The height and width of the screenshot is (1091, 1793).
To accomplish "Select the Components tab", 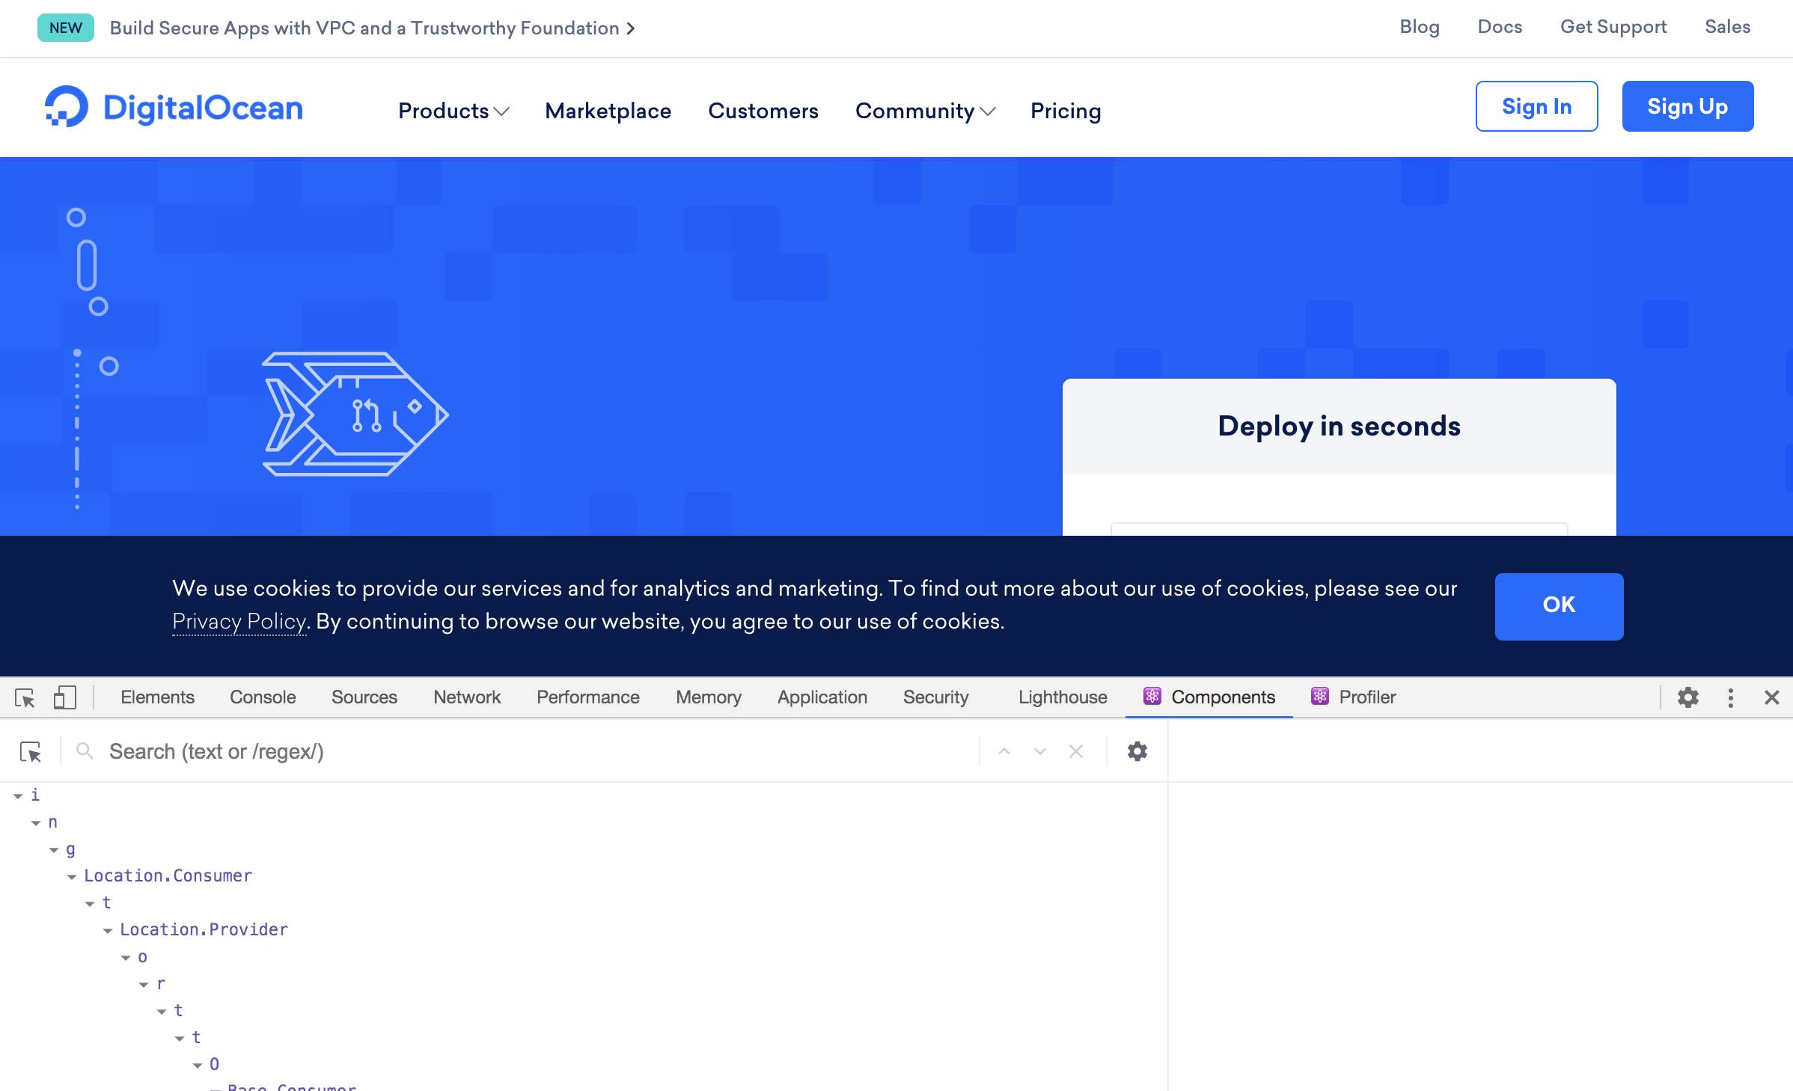I will pyautogui.click(x=1209, y=697).
